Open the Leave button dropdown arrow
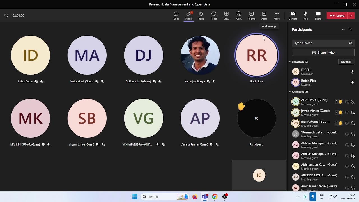This screenshot has height=202, width=359. (x=351, y=16)
